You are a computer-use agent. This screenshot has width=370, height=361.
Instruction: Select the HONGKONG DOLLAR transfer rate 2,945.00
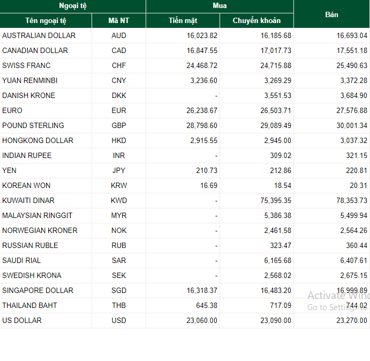[x=277, y=140]
